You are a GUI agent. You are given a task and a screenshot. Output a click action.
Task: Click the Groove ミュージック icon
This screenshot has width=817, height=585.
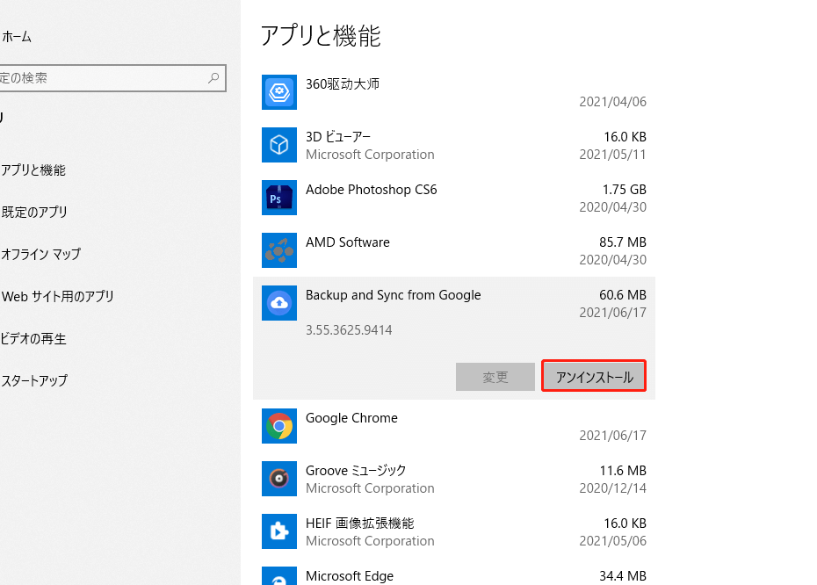click(x=279, y=478)
